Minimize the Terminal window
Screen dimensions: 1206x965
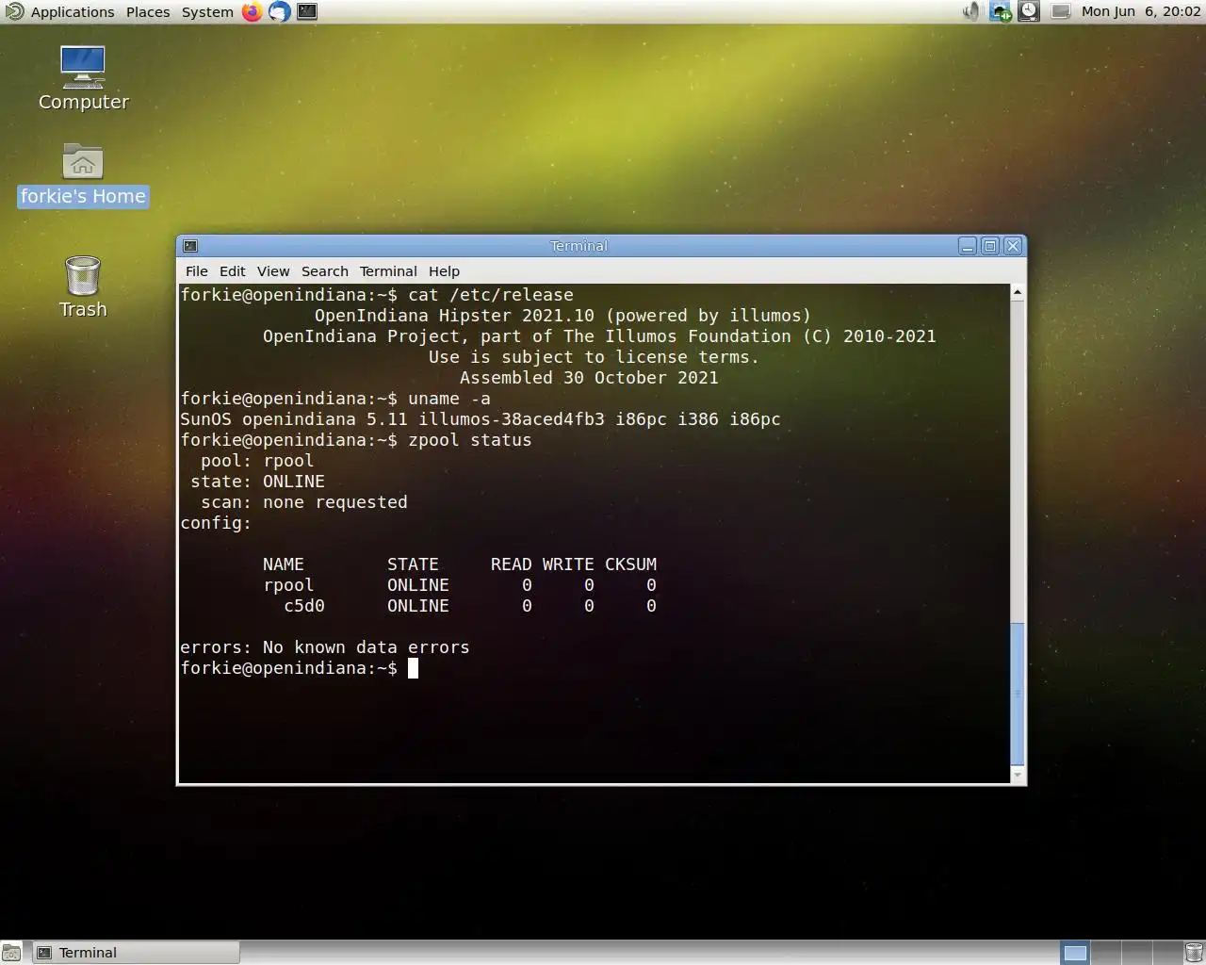pyautogui.click(x=968, y=246)
